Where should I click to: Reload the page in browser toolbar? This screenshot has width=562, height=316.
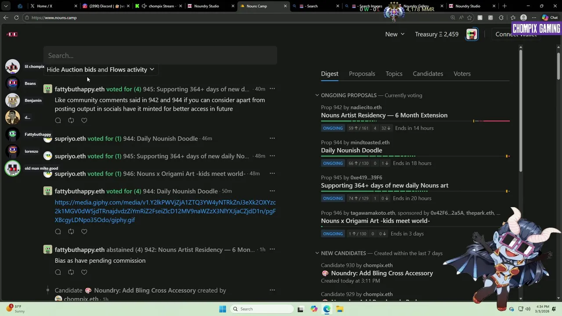click(16, 18)
